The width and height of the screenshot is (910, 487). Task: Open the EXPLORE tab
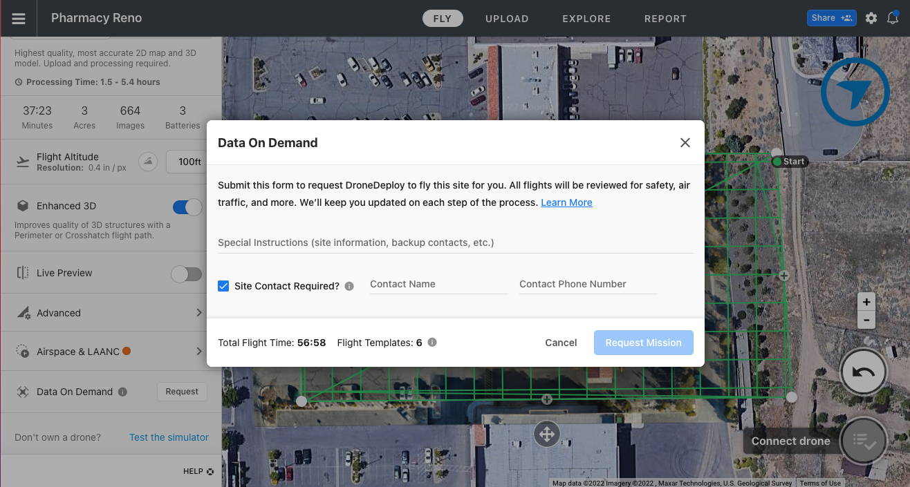click(586, 19)
